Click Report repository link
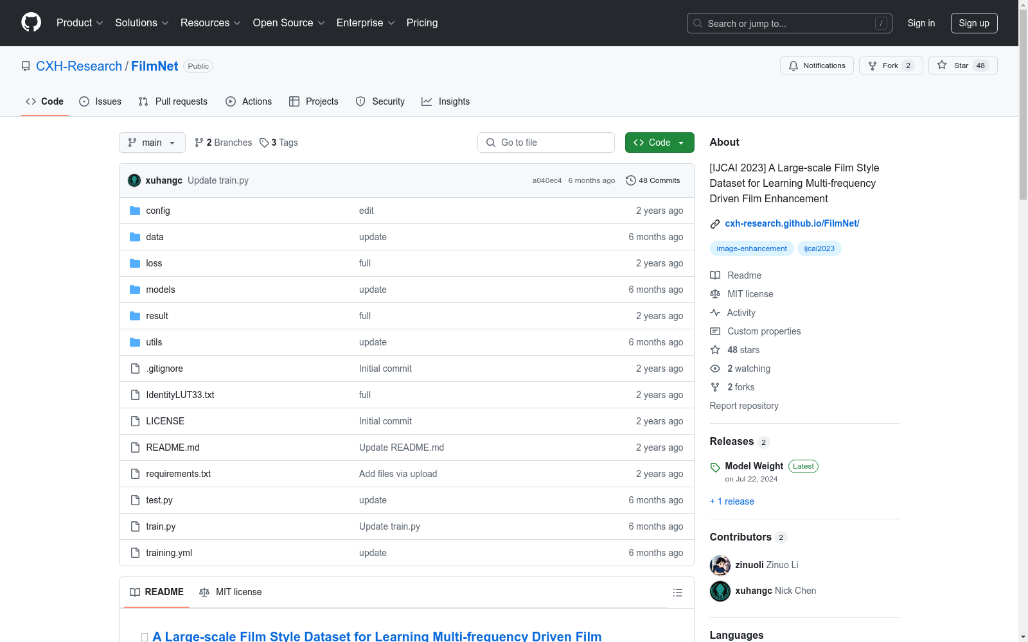This screenshot has height=642, width=1028. [744, 406]
